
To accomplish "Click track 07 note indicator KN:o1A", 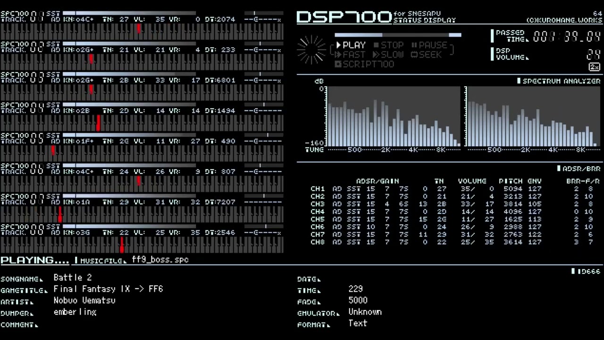I will pos(76,202).
